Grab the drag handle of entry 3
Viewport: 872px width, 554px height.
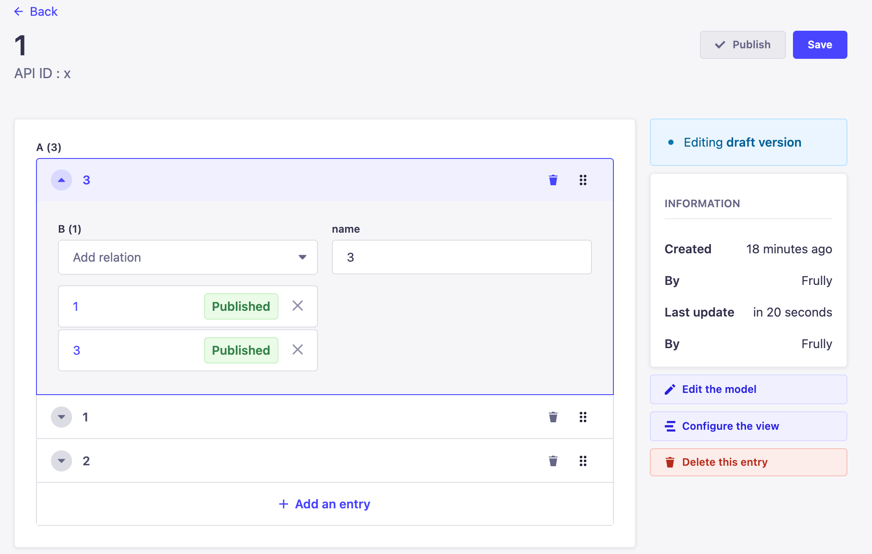[x=583, y=180]
